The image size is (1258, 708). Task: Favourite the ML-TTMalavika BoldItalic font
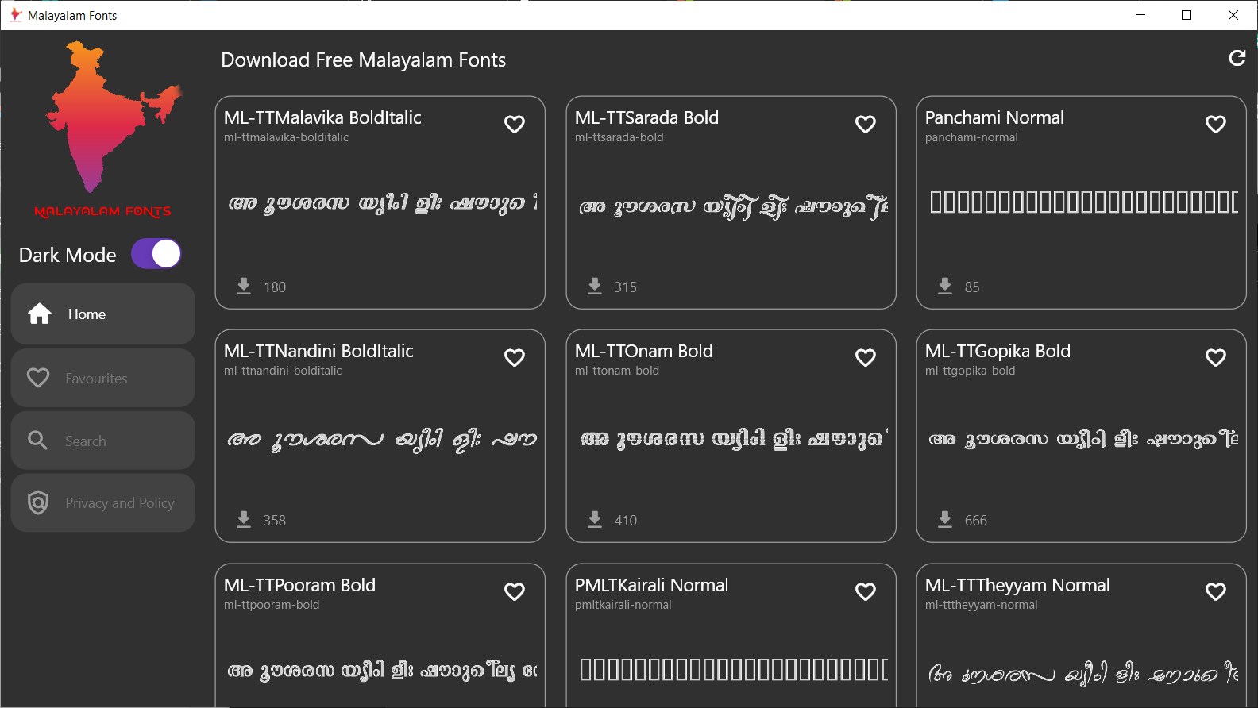pyautogui.click(x=515, y=125)
